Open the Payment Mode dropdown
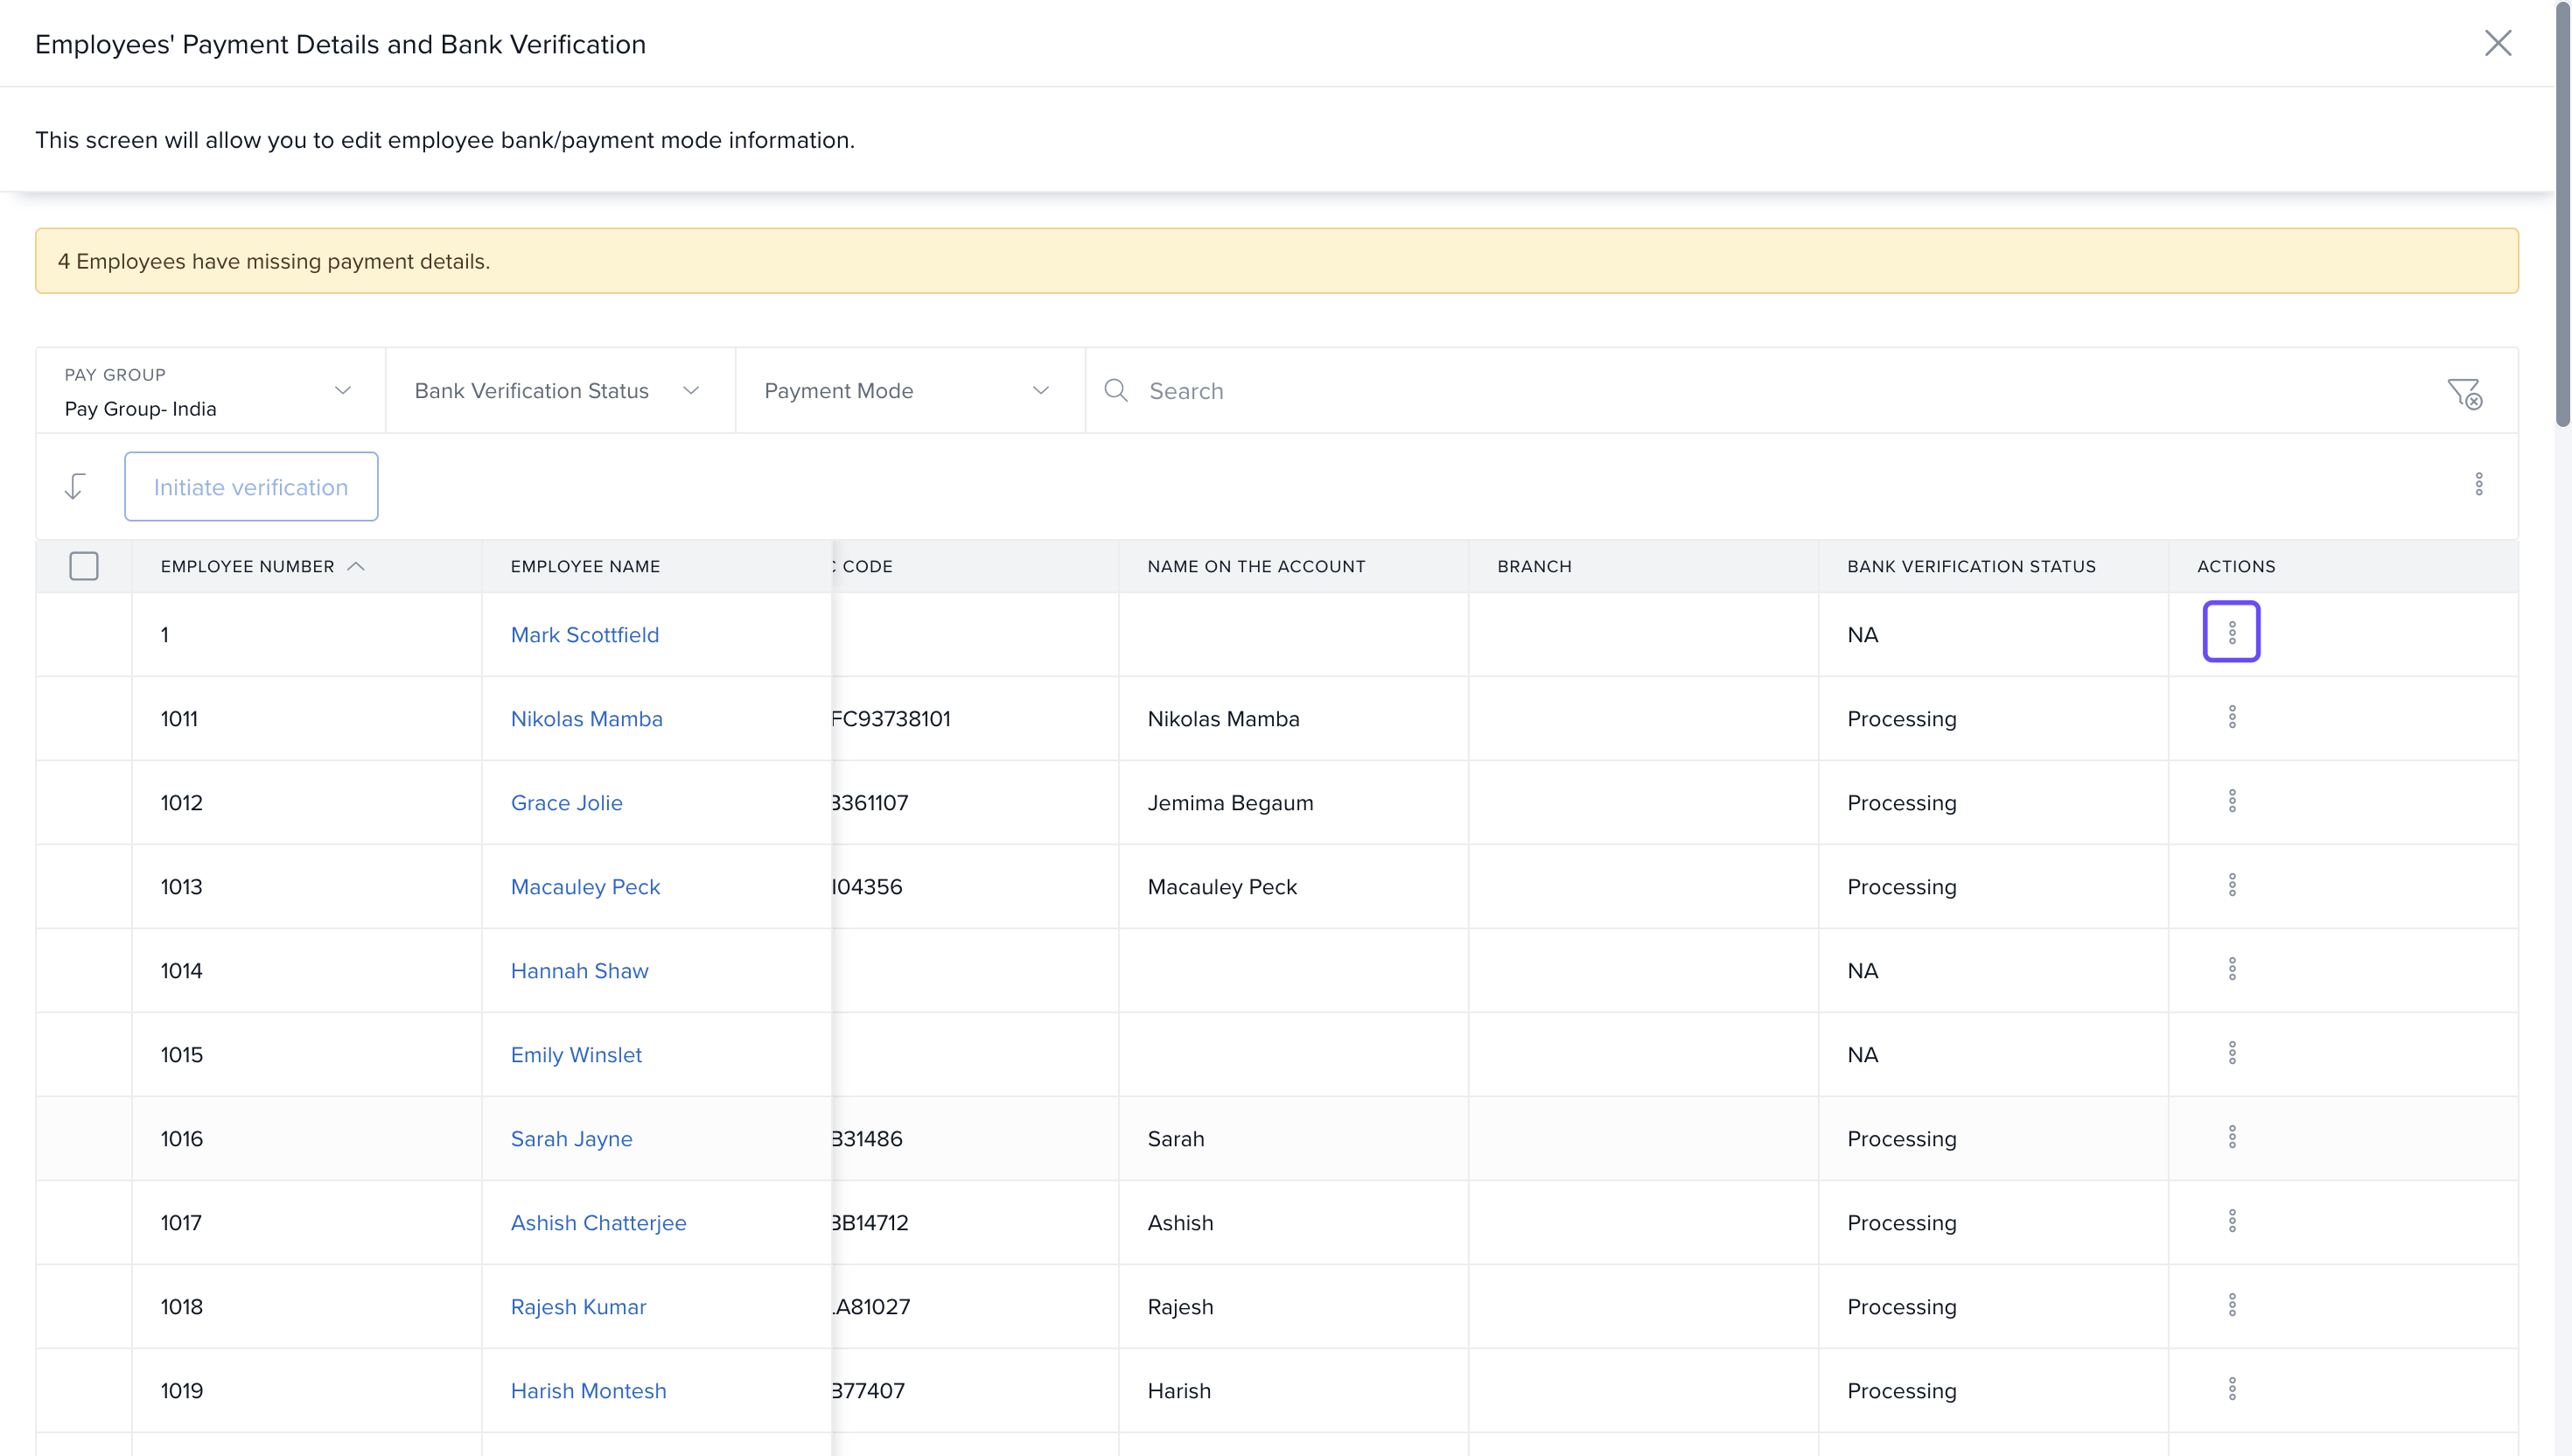Screen dimensions: 2572x1456 909,391
